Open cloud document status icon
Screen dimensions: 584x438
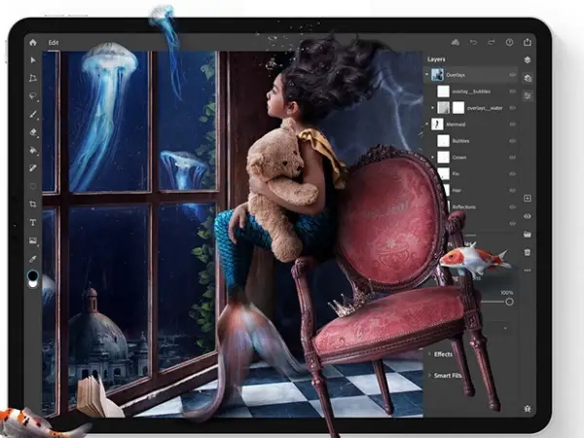tap(456, 42)
